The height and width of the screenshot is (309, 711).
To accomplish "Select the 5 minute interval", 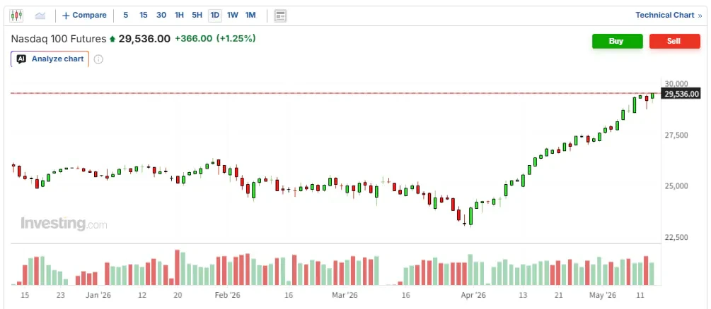I will 126,16.
